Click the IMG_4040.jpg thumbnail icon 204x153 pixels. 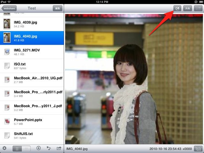click(7, 38)
